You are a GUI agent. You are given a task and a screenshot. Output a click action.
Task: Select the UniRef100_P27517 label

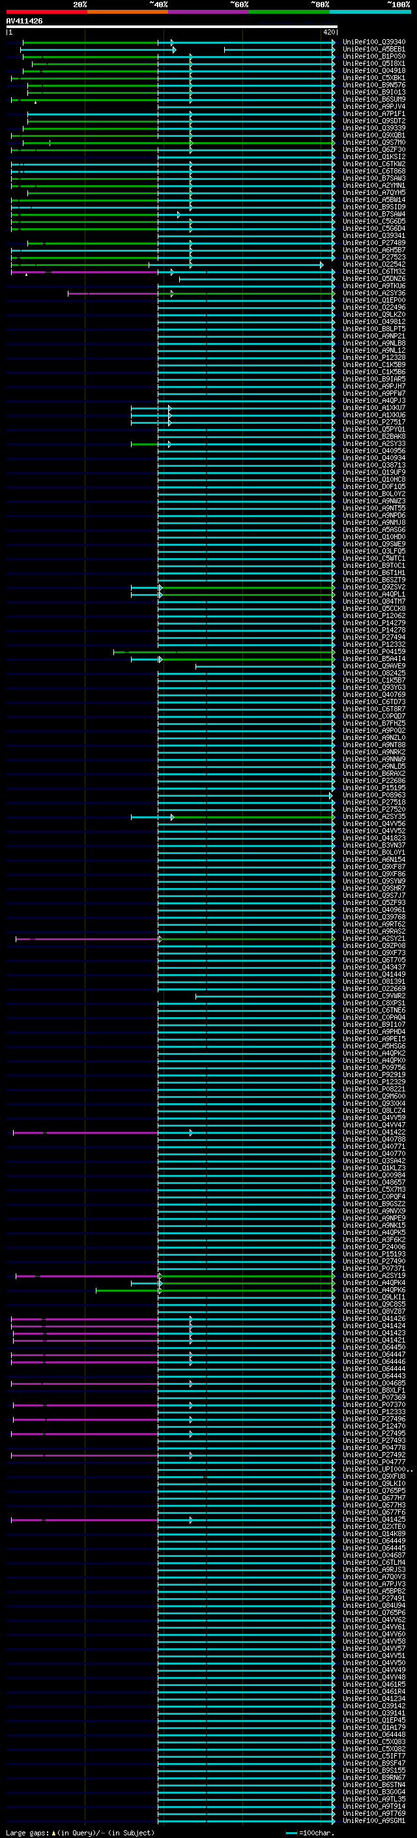374,422
